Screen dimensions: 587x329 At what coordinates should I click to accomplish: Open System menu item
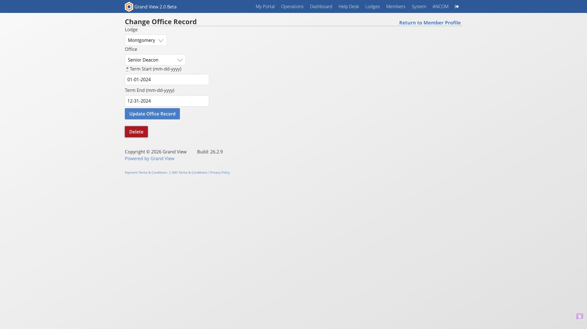419,6
